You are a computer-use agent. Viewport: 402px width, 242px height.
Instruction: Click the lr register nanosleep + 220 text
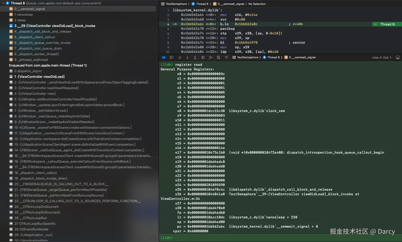tap(263, 217)
